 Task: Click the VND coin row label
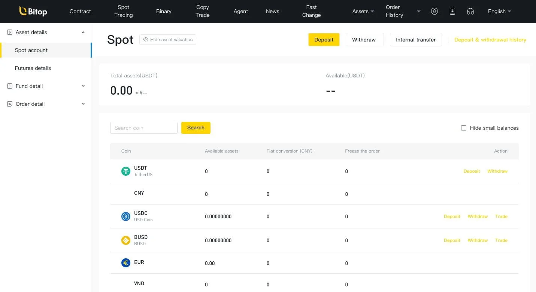click(139, 283)
